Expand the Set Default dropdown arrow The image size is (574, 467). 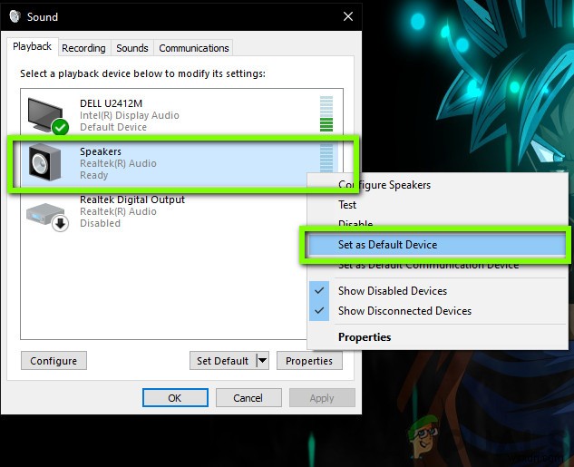coord(262,361)
